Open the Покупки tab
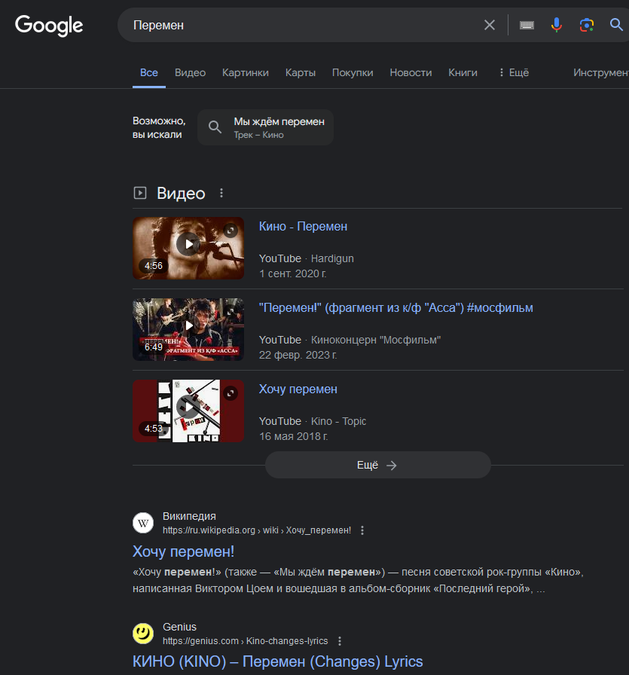The width and height of the screenshot is (629, 675). [x=353, y=73]
